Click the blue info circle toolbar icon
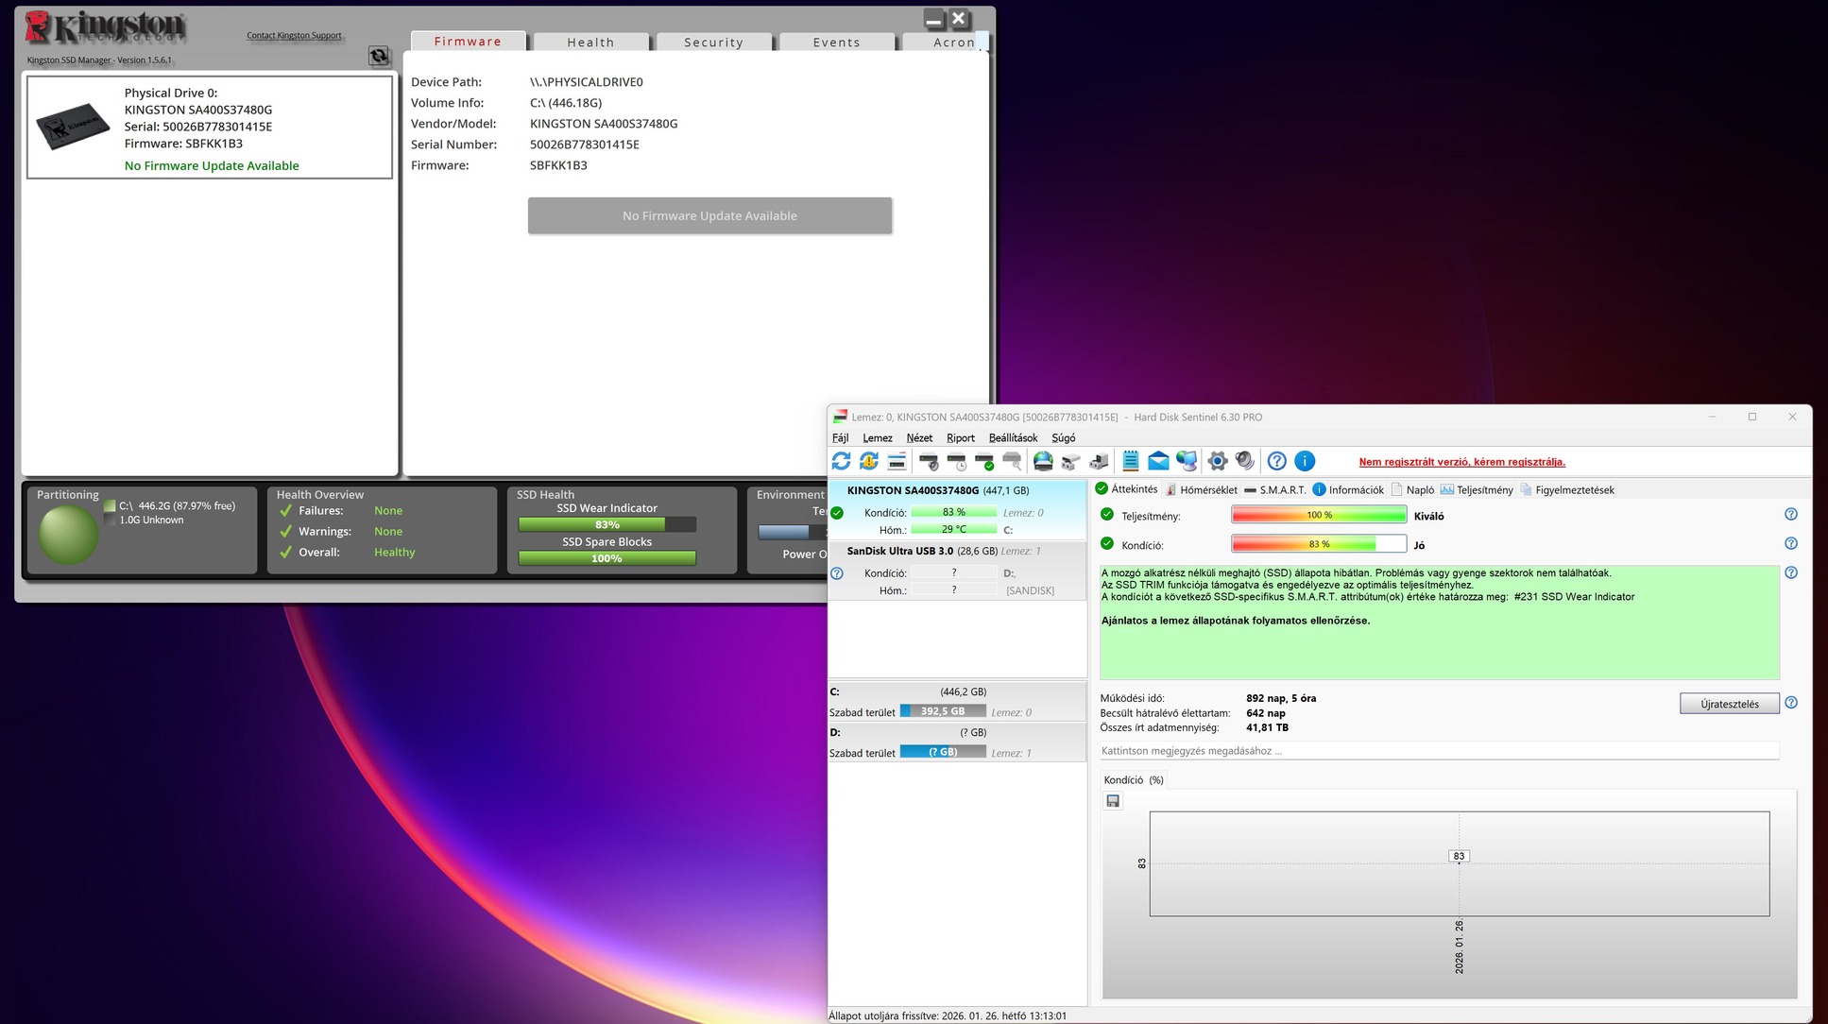1828x1024 pixels. [x=1305, y=461]
